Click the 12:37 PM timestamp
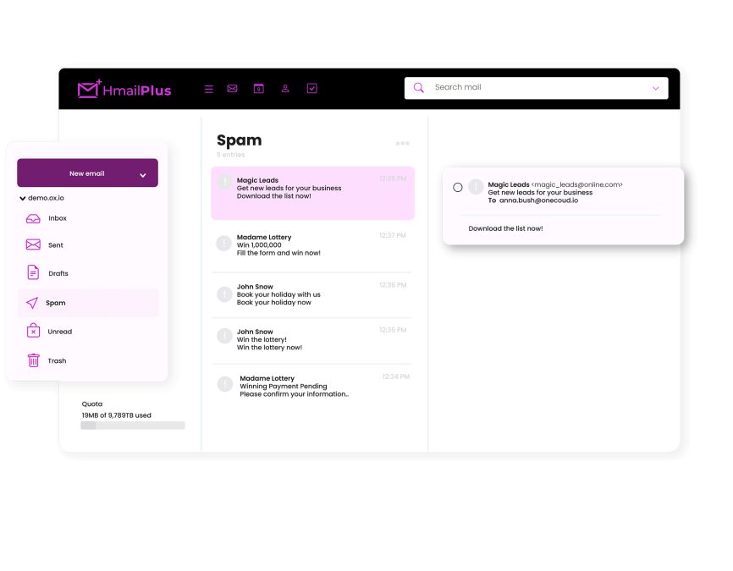The height and width of the screenshot is (571, 733). coord(393,235)
